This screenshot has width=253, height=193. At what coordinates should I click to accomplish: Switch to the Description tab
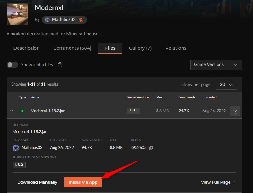point(27,48)
